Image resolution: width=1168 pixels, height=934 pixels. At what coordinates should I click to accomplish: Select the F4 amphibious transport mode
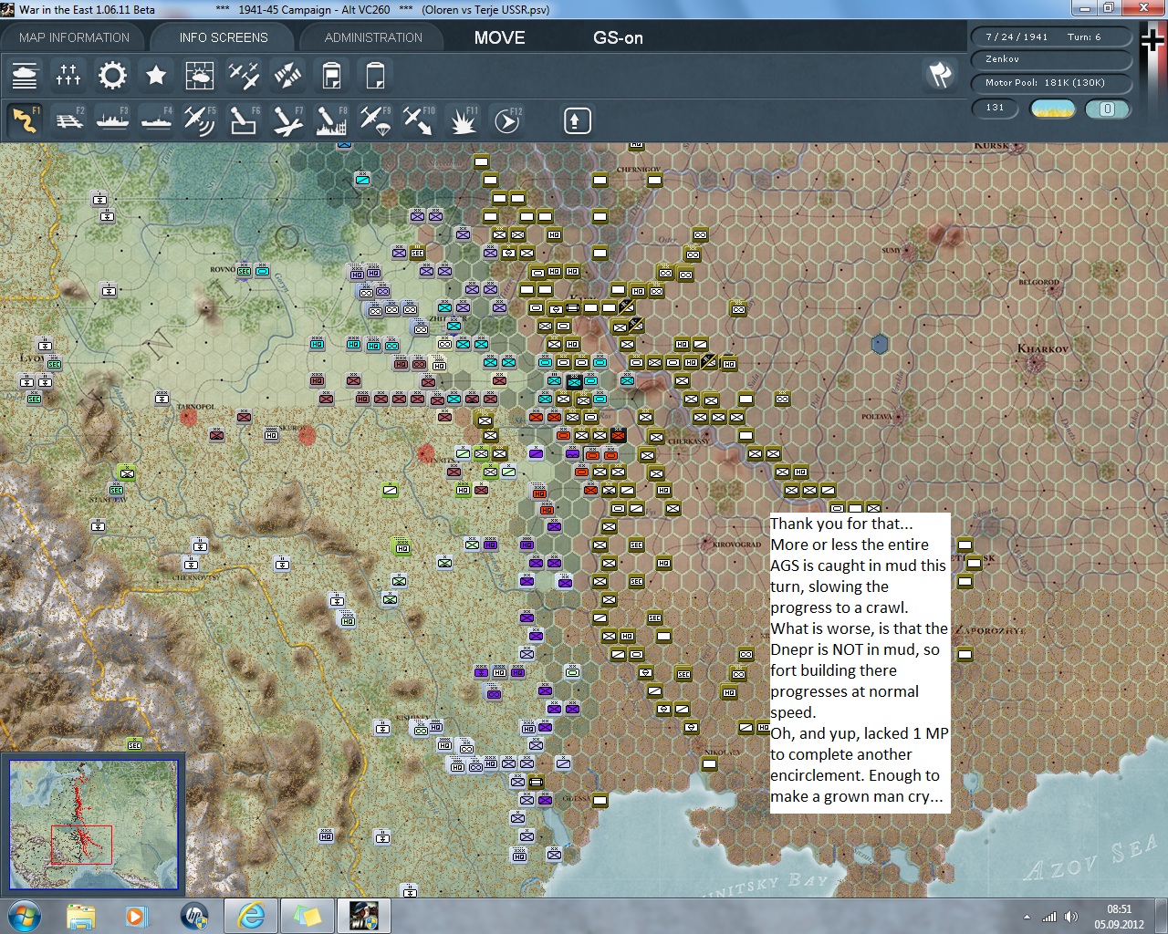click(x=156, y=120)
